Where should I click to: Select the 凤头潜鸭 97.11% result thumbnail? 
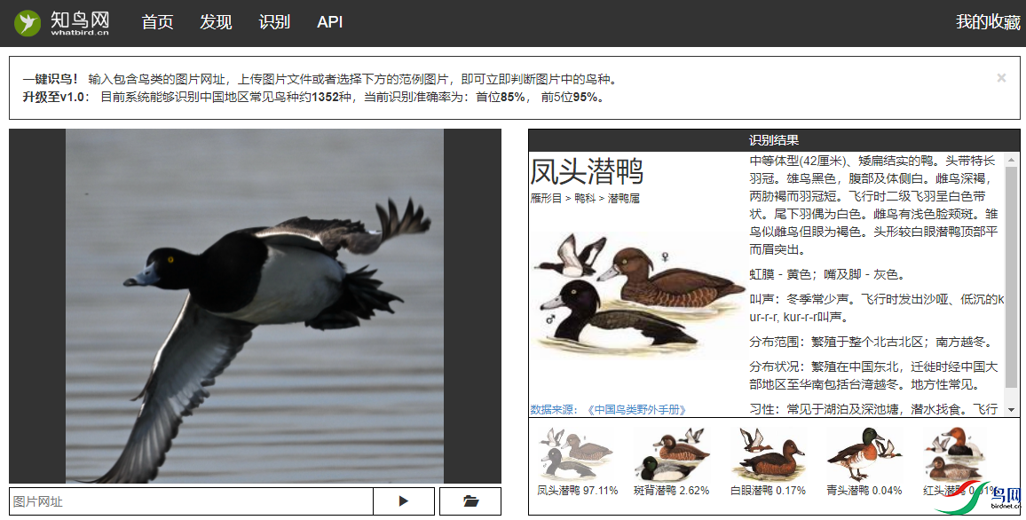[x=577, y=454]
